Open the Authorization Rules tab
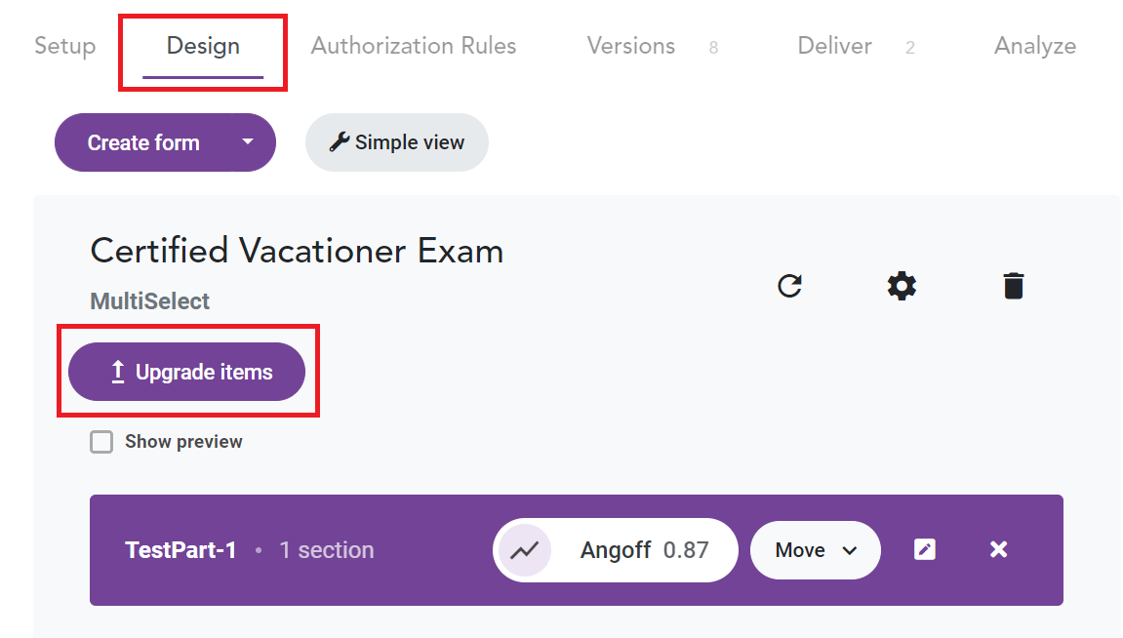The width and height of the screenshot is (1123, 638). [x=414, y=46]
